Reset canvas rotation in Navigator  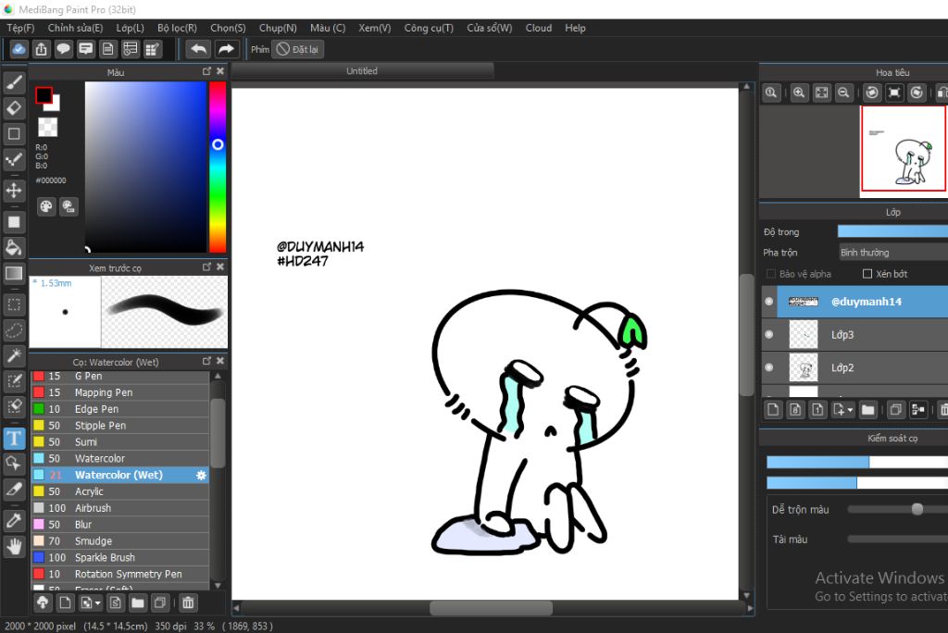pos(894,93)
